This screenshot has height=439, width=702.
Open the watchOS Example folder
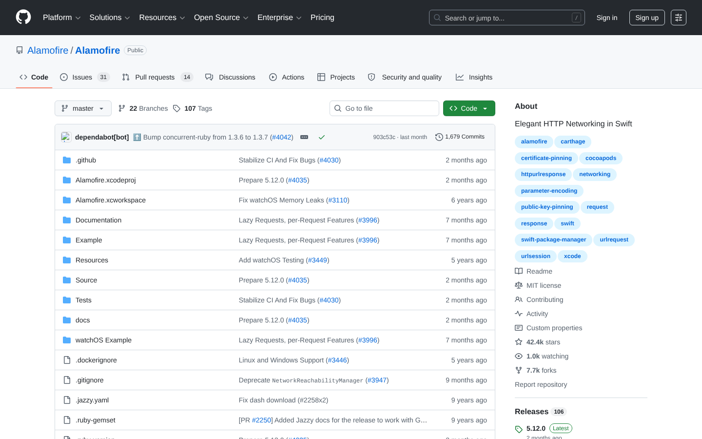pos(103,340)
